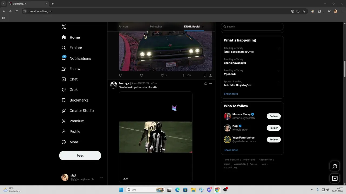Open floating Grok button

pyautogui.click(x=335, y=166)
